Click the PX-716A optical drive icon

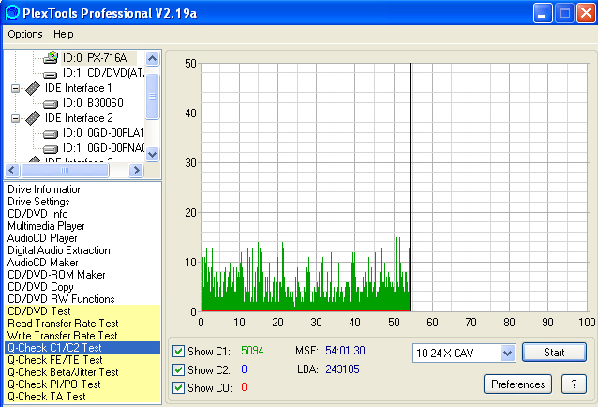pyautogui.click(x=51, y=57)
